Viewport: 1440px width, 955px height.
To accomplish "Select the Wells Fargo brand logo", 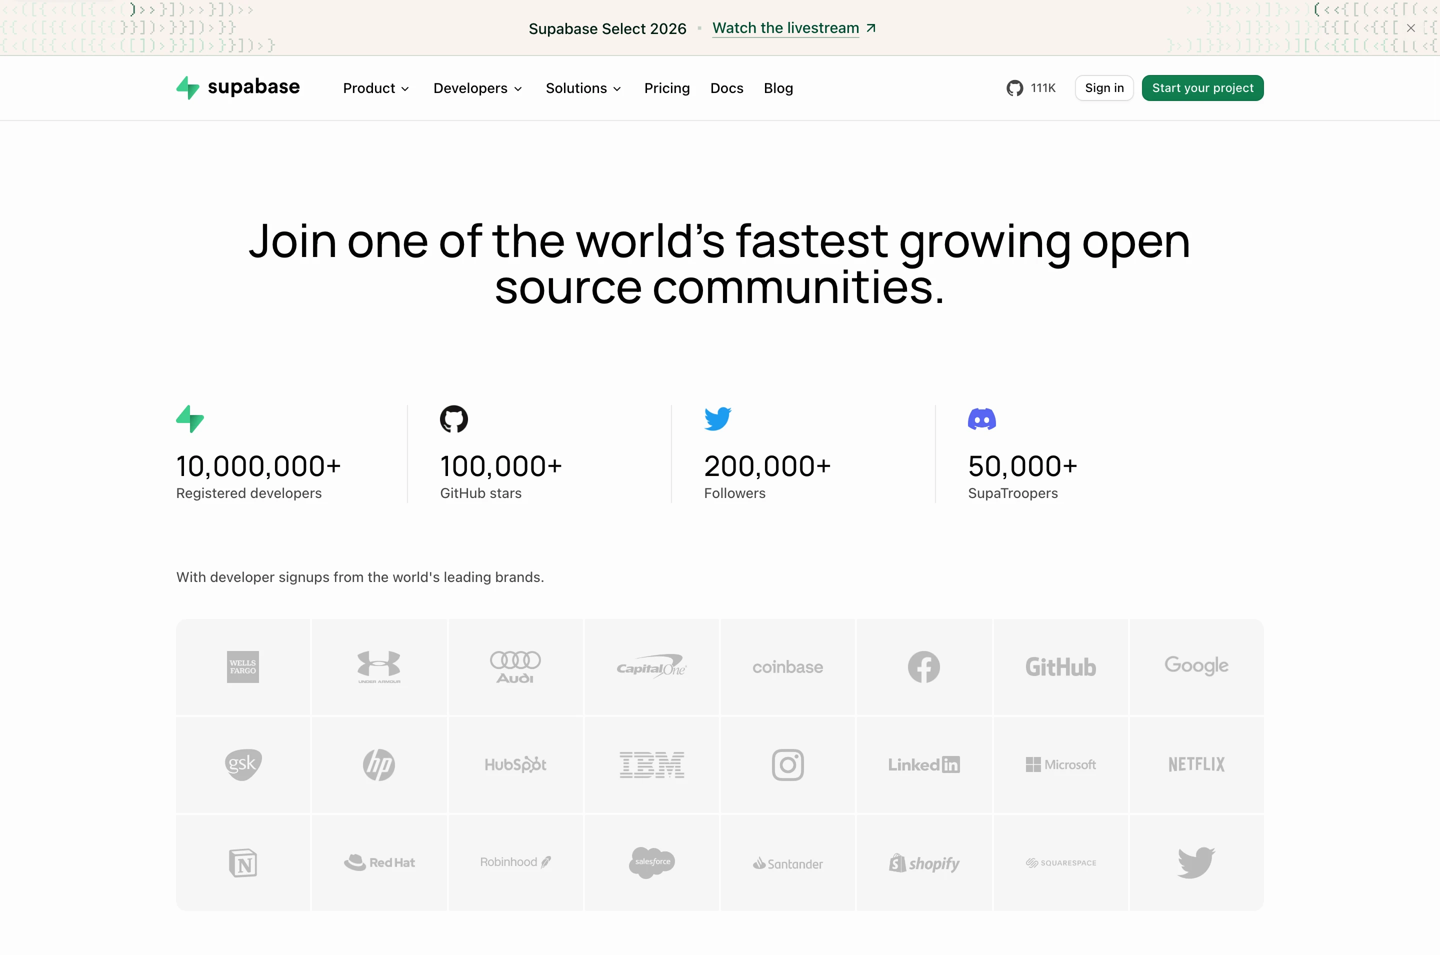I will coord(243,666).
